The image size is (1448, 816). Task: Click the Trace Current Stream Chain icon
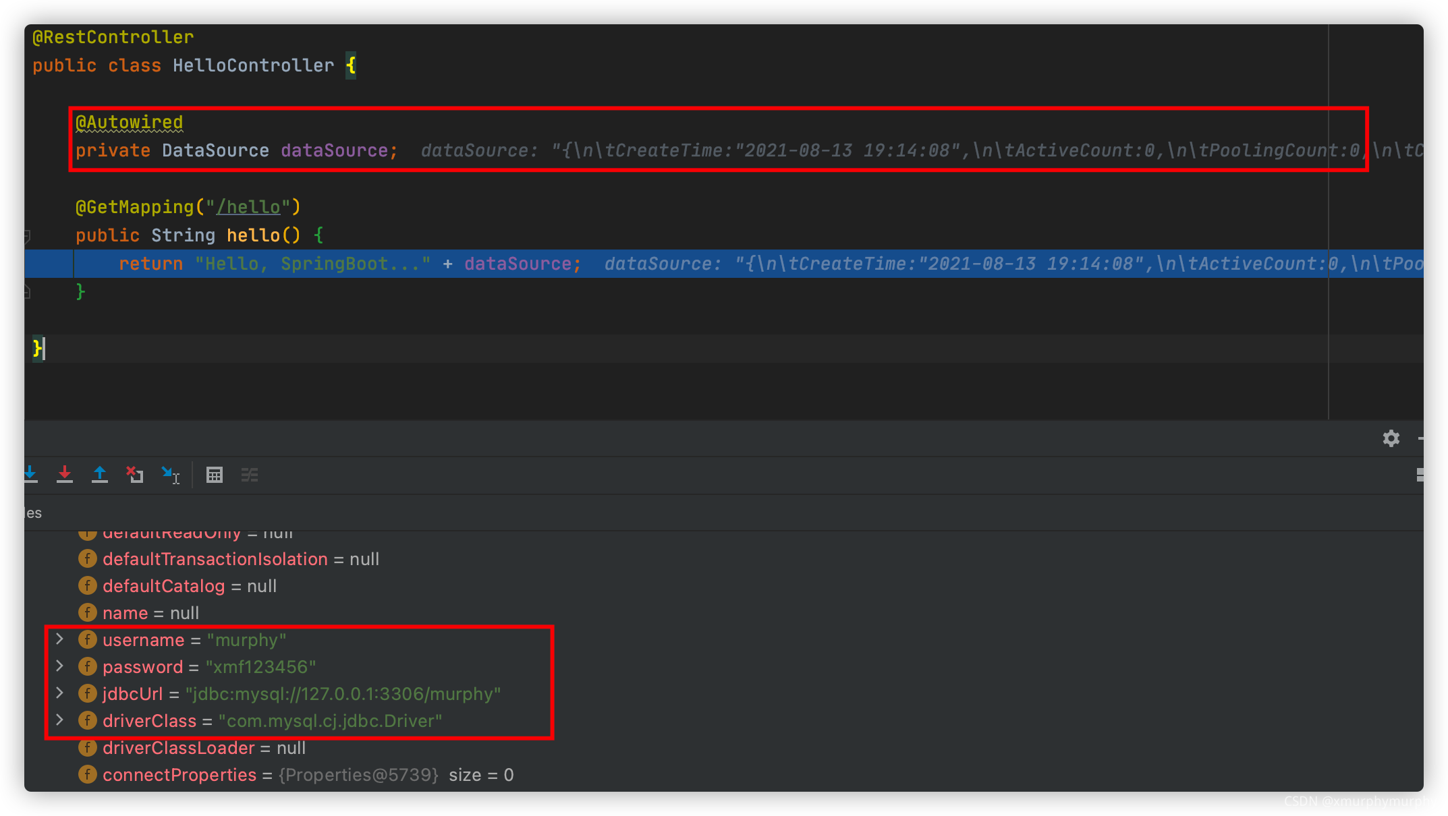pyautogui.click(x=250, y=475)
